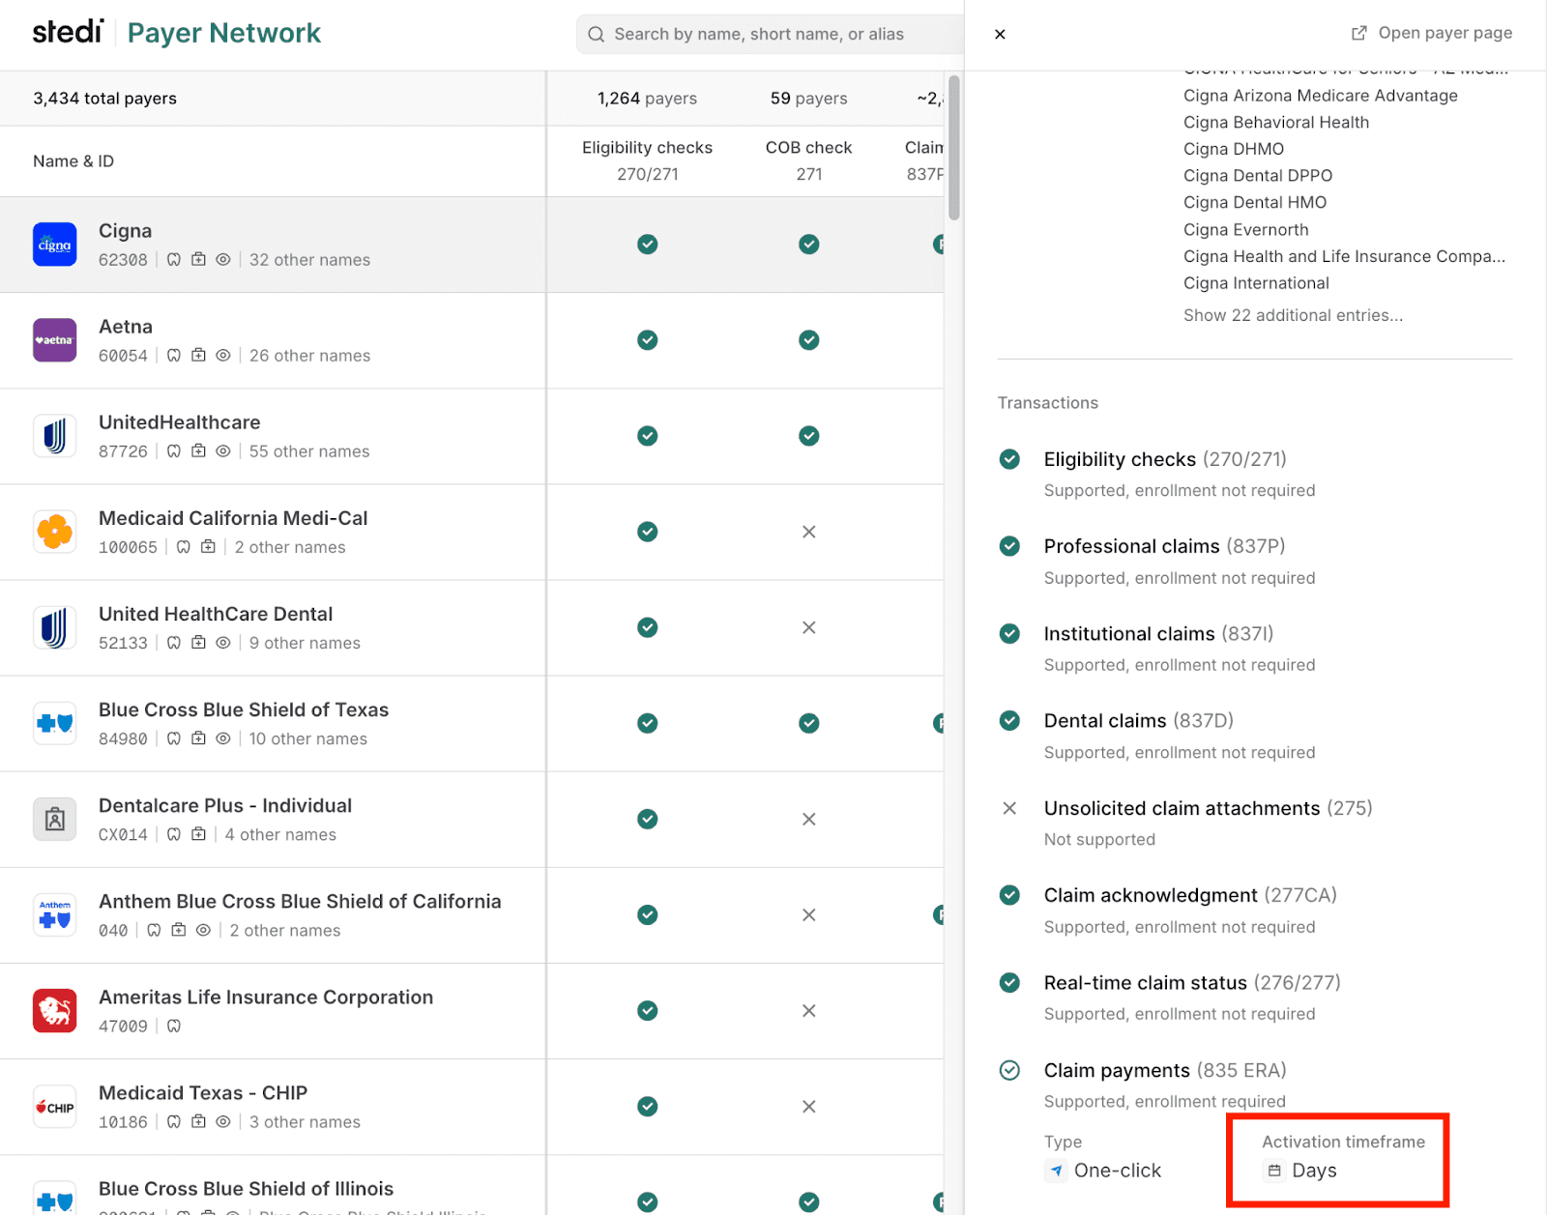Show 22 additional entries
This screenshot has height=1215, width=1547.
coord(1293,315)
